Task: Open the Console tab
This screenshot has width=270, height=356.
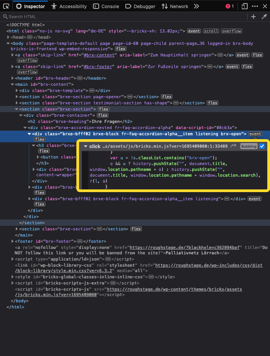Action: point(106,6)
